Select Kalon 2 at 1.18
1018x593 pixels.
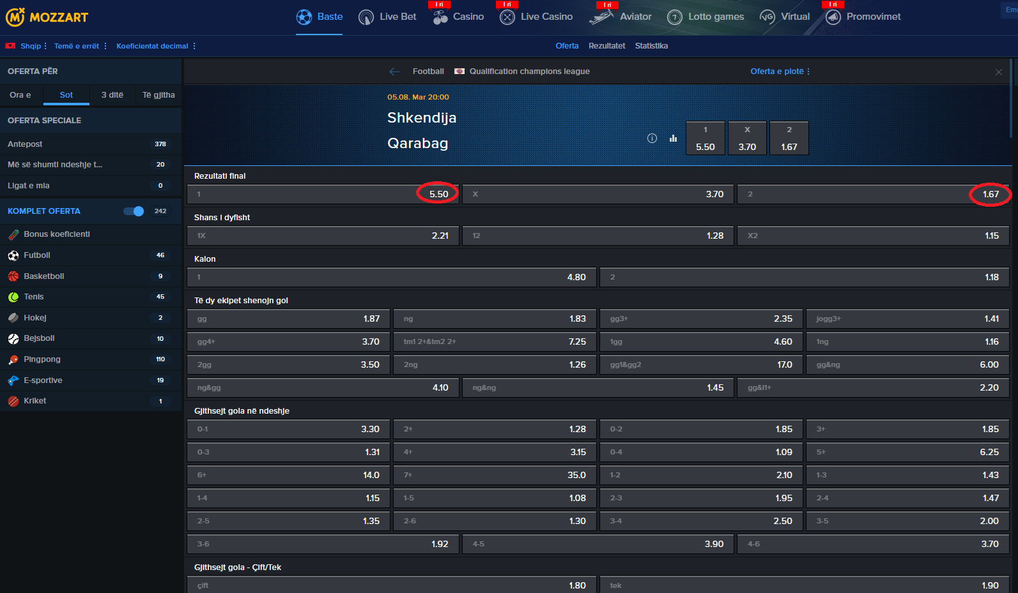[805, 277]
